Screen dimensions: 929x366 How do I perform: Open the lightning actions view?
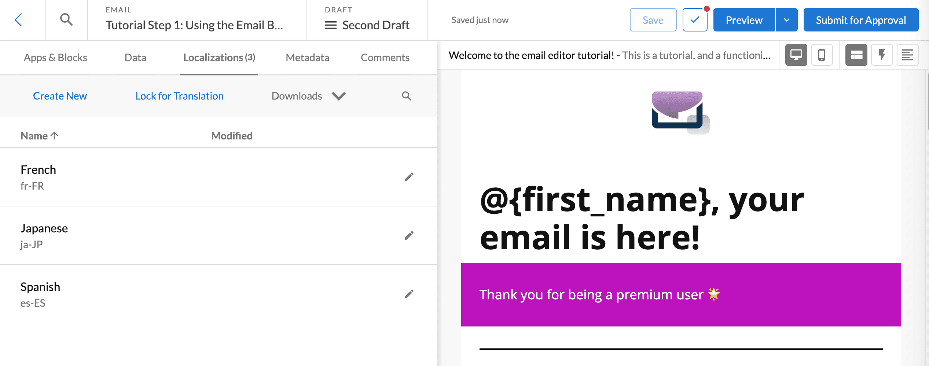coord(882,55)
